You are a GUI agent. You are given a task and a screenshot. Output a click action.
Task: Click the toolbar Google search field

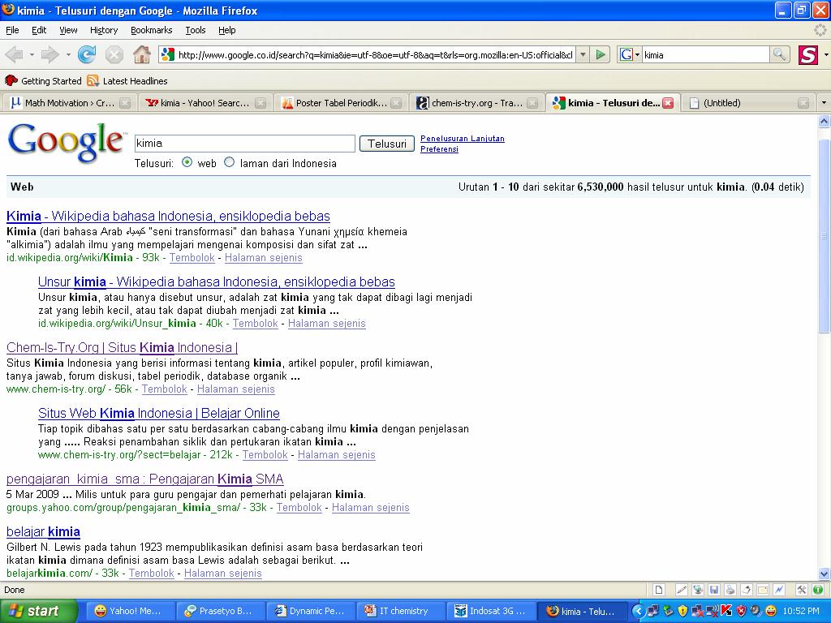(705, 54)
